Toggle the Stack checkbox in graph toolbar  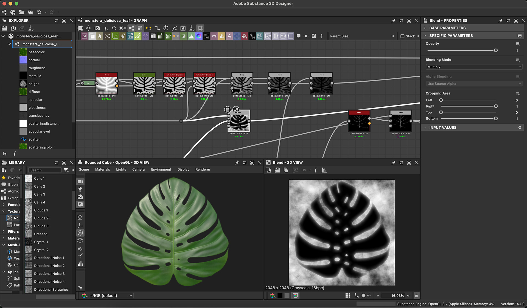click(x=402, y=36)
